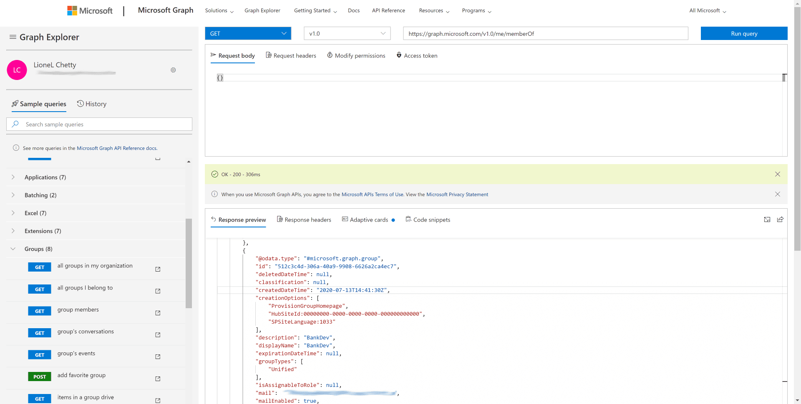801x404 pixels.
Task: Open API Reference in the top navigation
Action: tap(388, 10)
